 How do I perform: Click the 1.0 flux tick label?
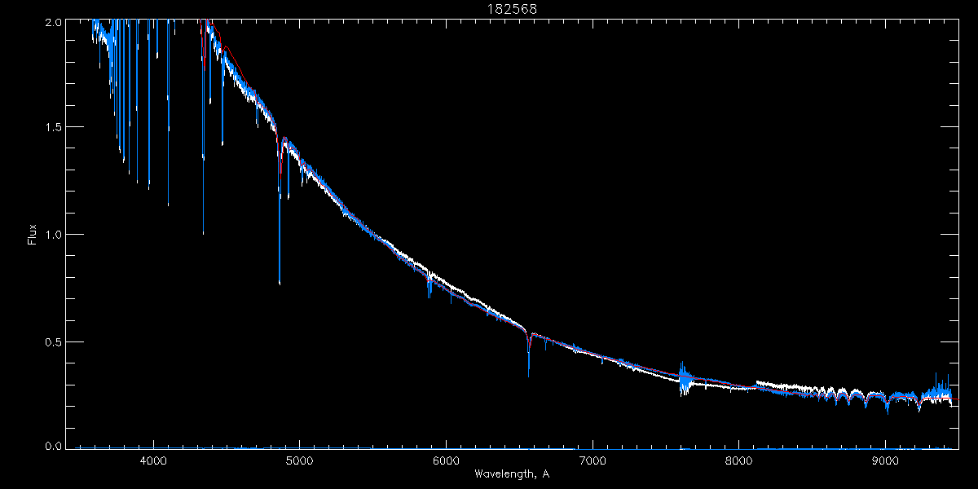[x=53, y=235]
